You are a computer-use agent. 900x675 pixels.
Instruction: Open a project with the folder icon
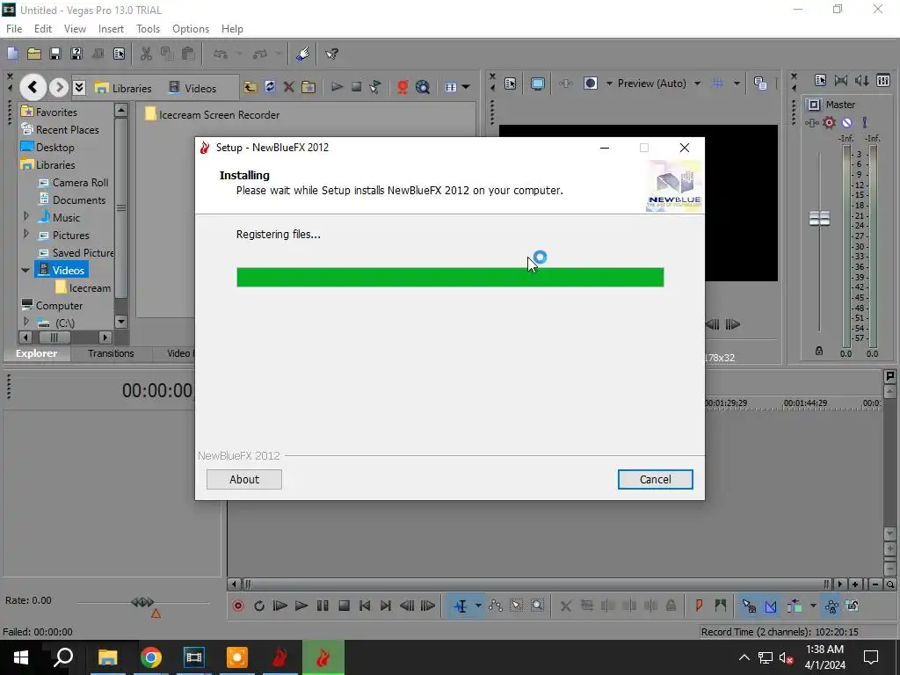34,54
